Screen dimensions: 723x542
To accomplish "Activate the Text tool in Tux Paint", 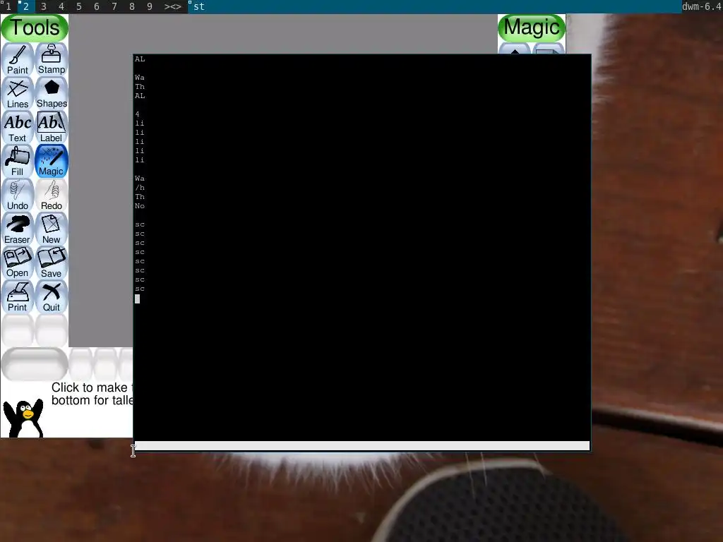I will coord(18,127).
